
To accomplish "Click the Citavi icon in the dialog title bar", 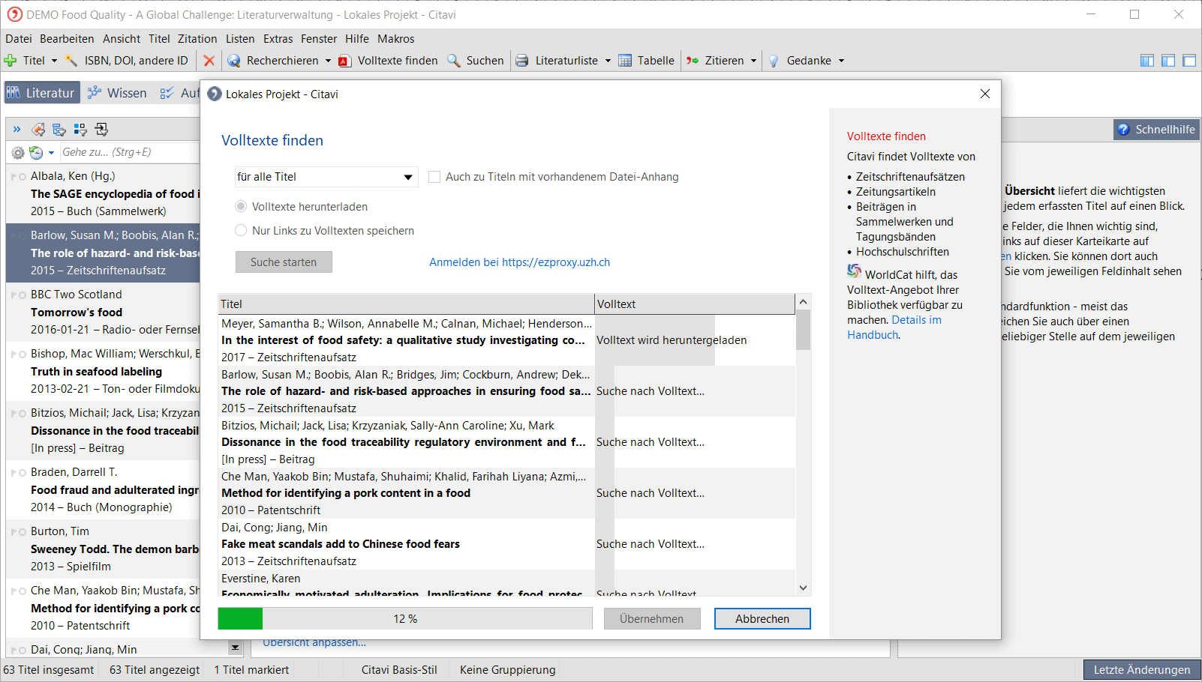I will pos(215,94).
